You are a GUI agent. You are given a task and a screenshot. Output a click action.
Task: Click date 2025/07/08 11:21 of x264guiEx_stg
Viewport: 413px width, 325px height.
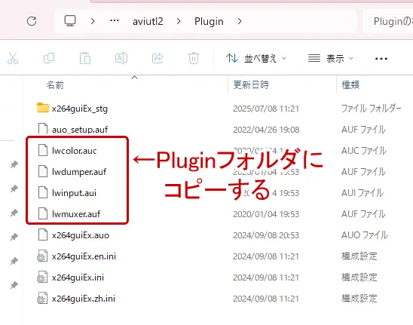coord(266,109)
